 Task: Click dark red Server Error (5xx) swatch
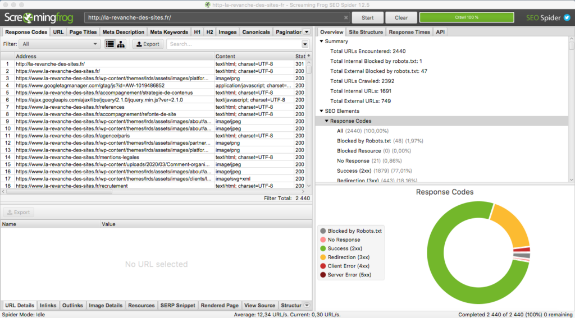click(323, 275)
